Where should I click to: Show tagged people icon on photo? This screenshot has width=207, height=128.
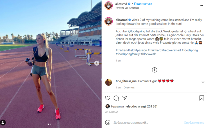point(3,123)
